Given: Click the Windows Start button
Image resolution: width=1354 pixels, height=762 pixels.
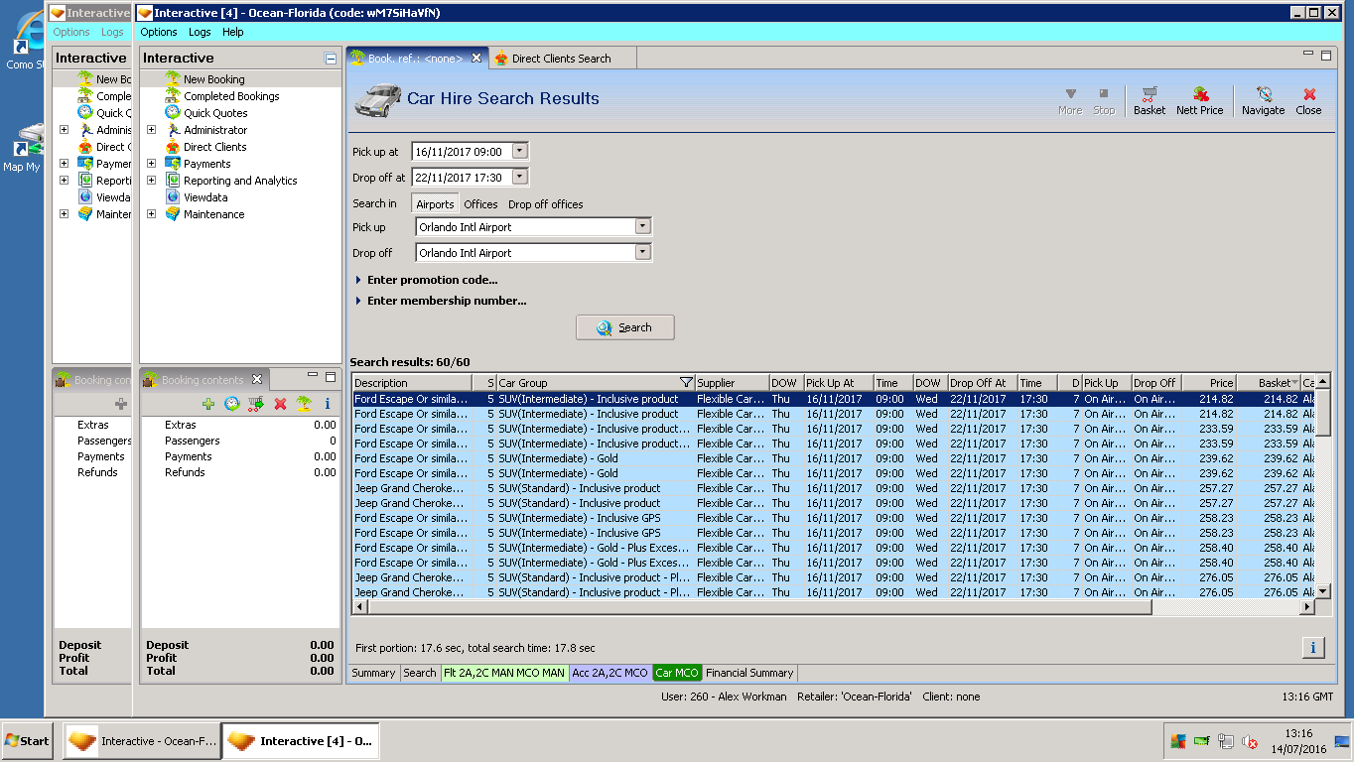Looking at the screenshot, I should pos(27,741).
